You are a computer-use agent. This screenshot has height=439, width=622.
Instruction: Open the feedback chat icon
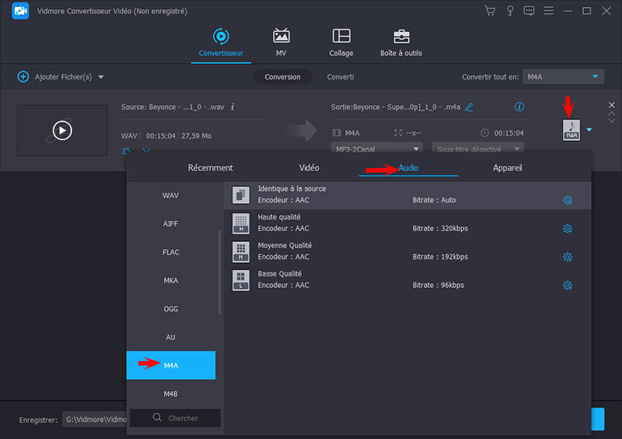coord(529,11)
